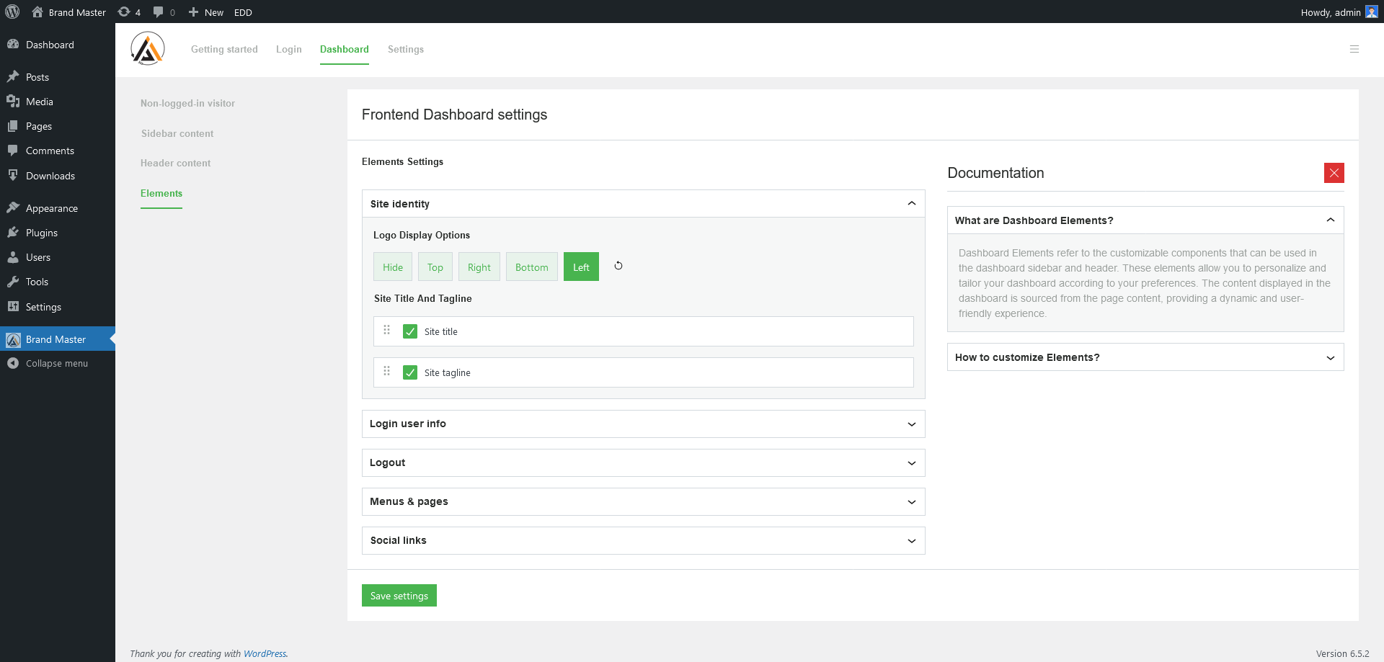Viewport: 1384px width, 662px height.
Task: Select Bottom as the logo display position
Action: (531, 267)
